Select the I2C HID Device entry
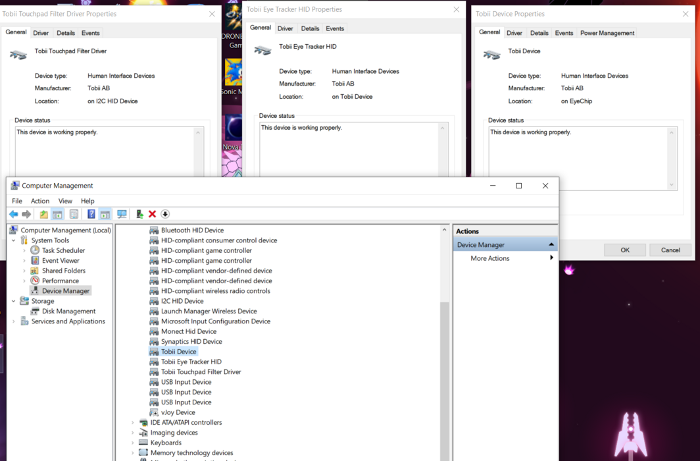This screenshot has height=461, width=700. pyautogui.click(x=182, y=301)
